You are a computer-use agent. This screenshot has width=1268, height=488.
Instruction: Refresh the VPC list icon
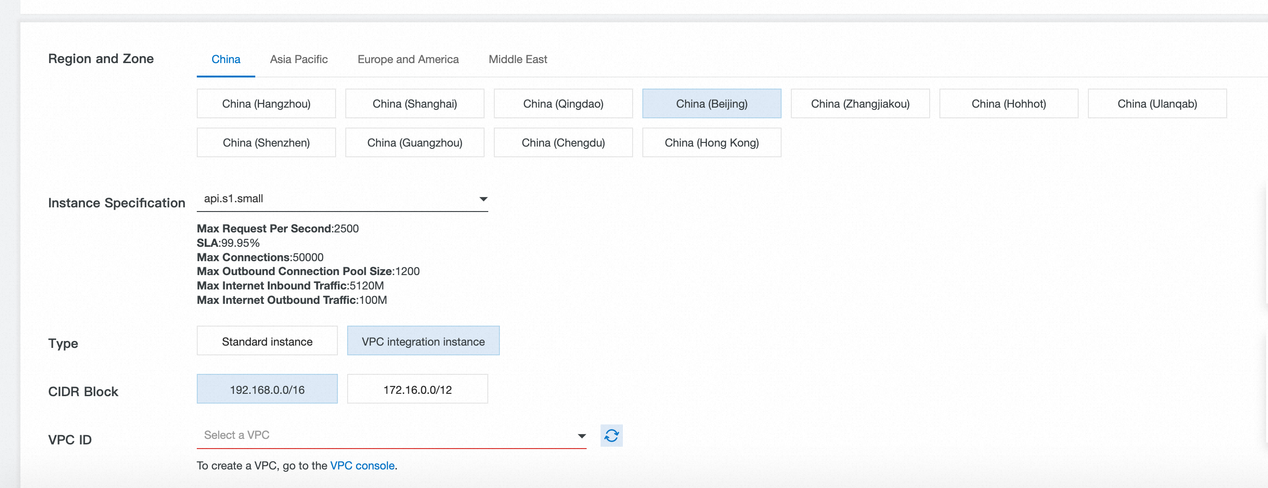tap(611, 436)
